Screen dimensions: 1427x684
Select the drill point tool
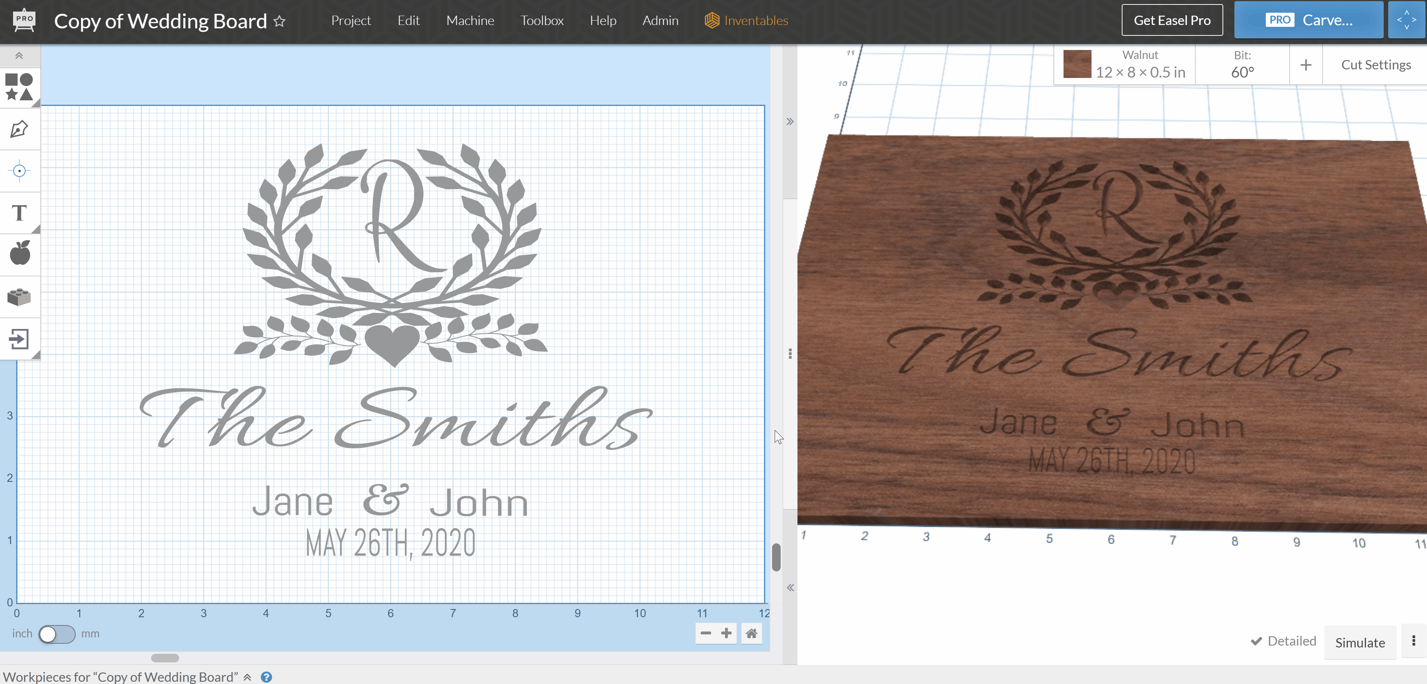pyautogui.click(x=19, y=171)
